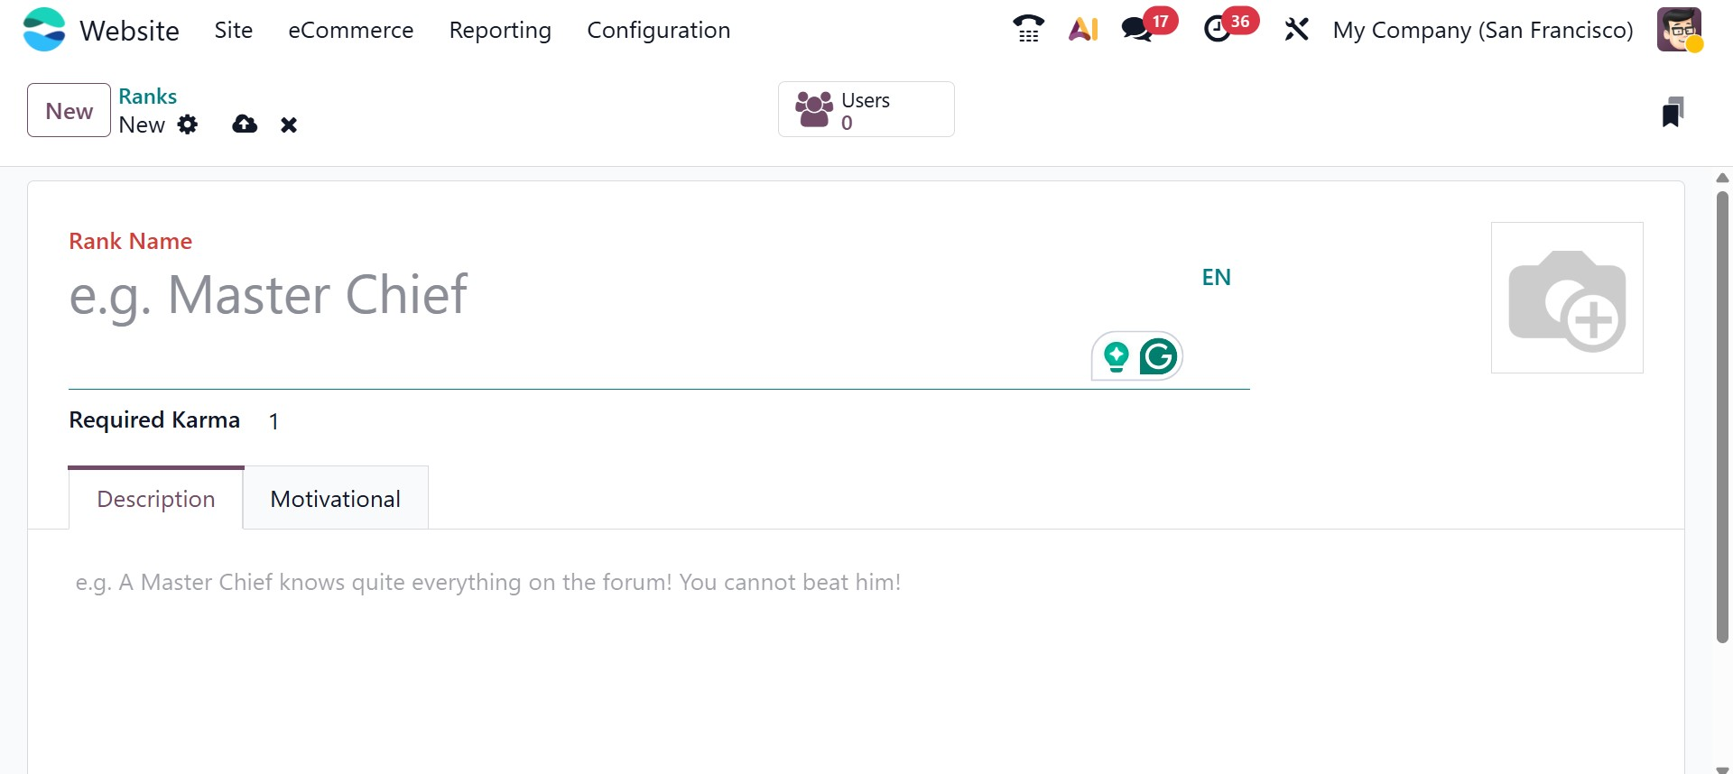Open the user avatar menu
1733x774 pixels.
1679,30
